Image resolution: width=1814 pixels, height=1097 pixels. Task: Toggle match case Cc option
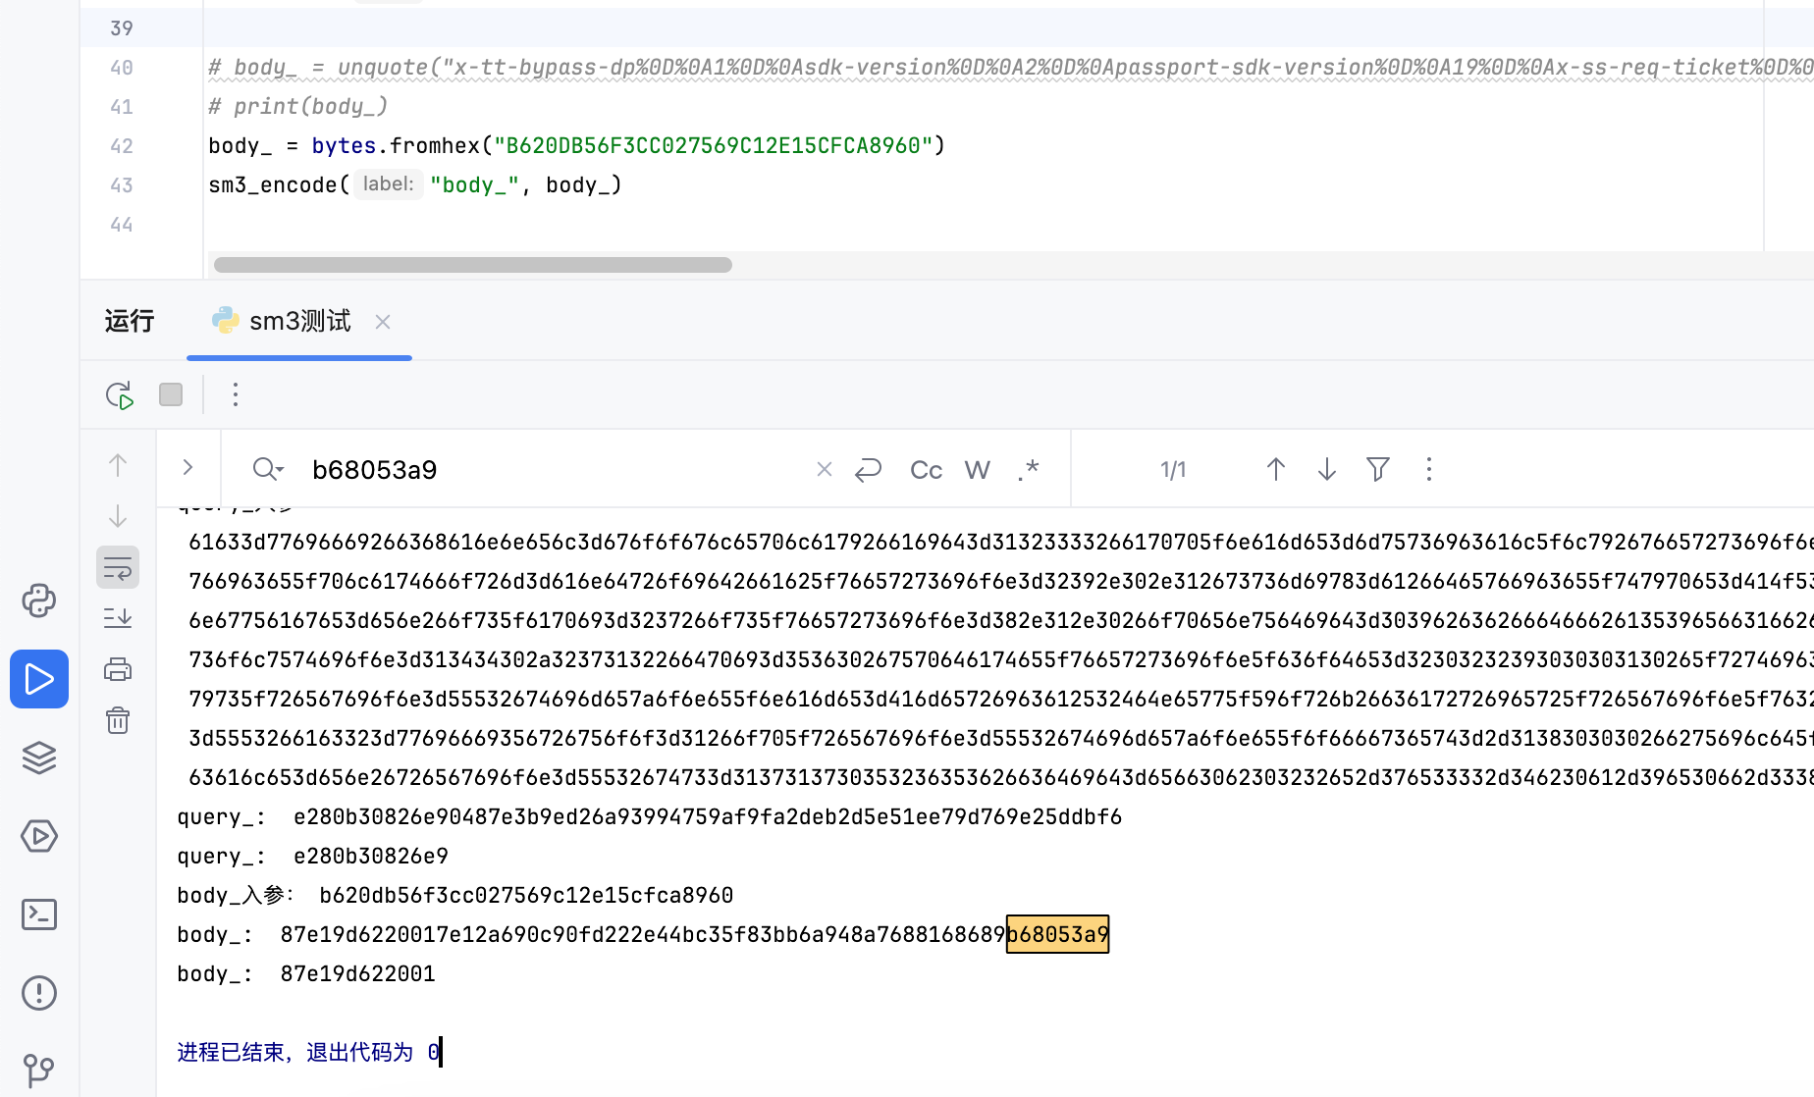pos(926,470)
